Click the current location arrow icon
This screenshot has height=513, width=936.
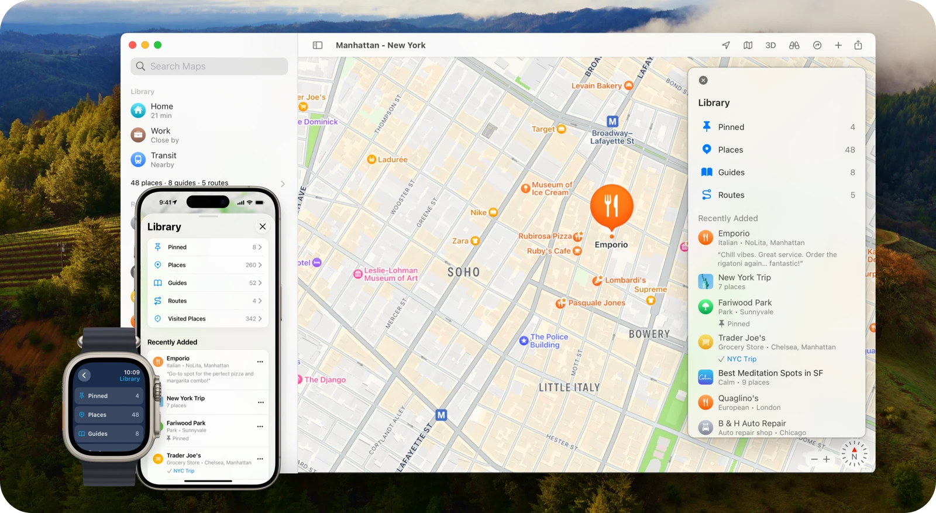[x=726, y=45]
